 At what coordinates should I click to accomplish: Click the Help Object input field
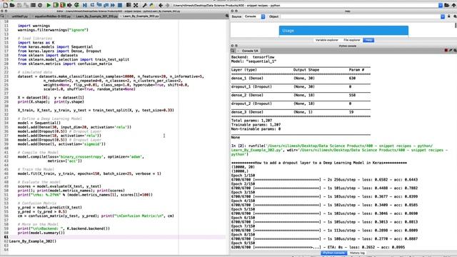(360, 16)
